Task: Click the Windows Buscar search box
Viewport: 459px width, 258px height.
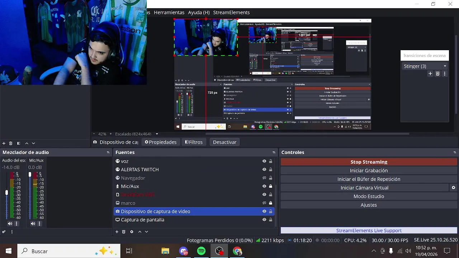Action: pyautogui.click(x=69, y=251)
